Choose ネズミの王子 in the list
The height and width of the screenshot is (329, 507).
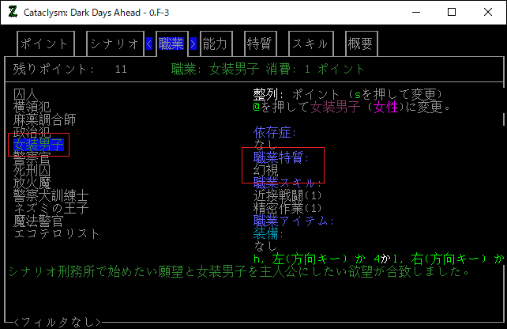[x=51, y=208]
